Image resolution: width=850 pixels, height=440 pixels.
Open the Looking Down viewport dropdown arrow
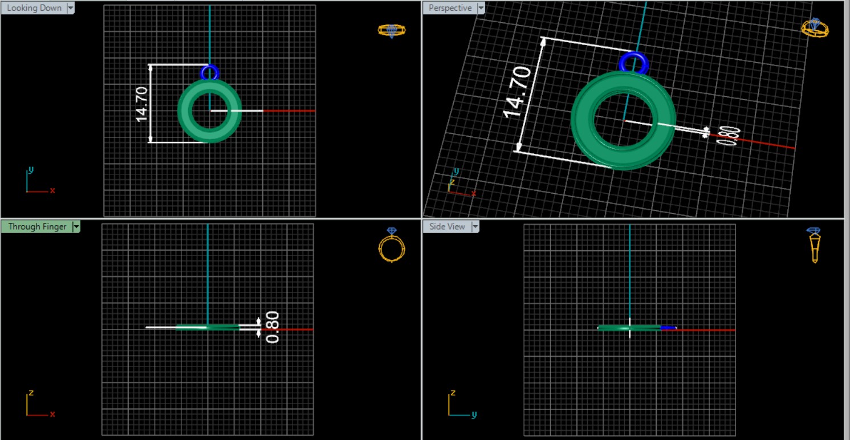[x=71, y=8]
